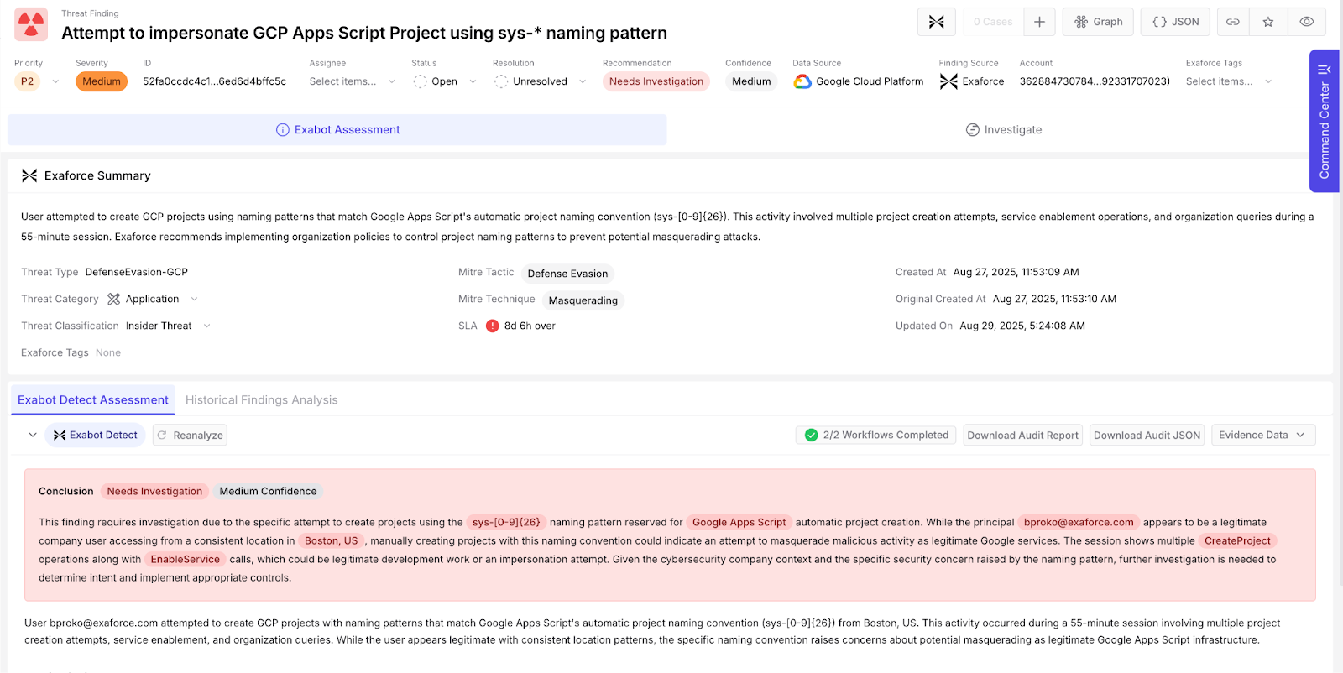
Task: Click the Application category tools icon
Action: pos(114,299)
